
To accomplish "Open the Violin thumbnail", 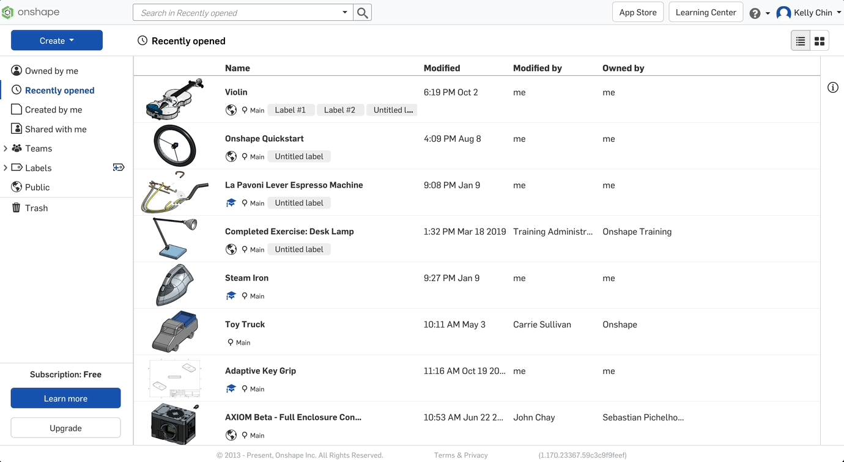I will [x=174, y=99].
